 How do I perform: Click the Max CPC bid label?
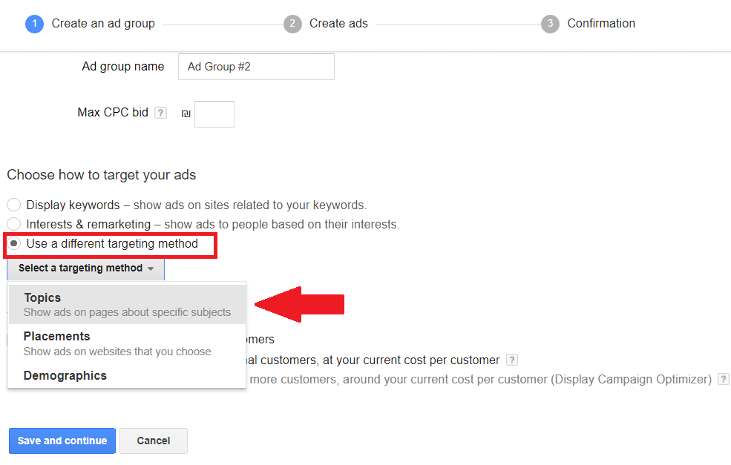click(x=113, y=112)
